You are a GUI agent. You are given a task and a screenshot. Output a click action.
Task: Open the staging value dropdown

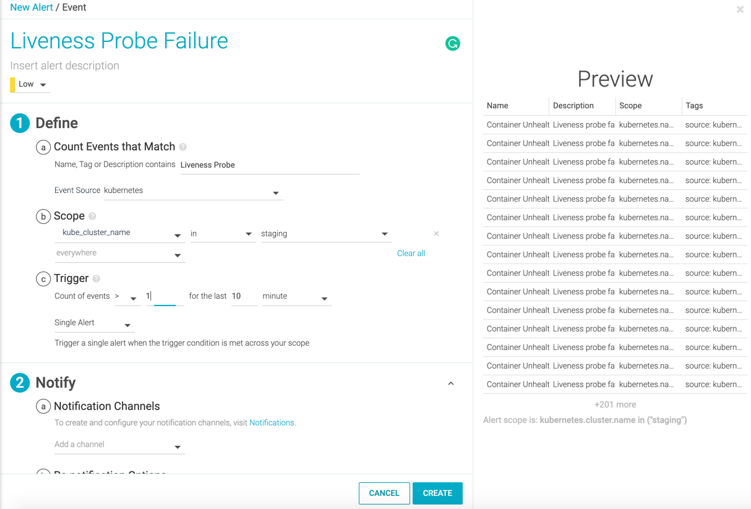coord(325,234)
